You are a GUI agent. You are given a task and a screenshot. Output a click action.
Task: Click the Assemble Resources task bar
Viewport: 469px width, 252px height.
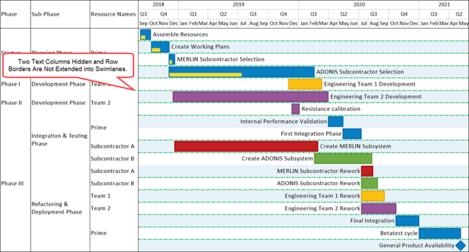(x=145, y=35)
